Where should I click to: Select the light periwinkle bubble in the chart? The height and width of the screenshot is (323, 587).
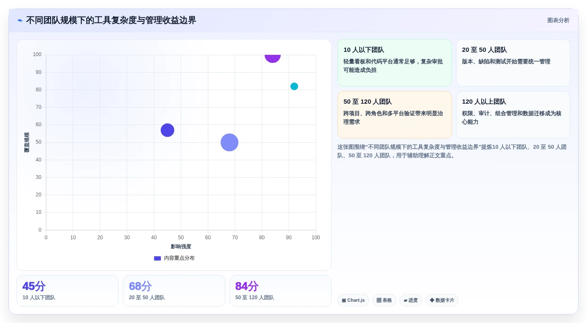230,142
